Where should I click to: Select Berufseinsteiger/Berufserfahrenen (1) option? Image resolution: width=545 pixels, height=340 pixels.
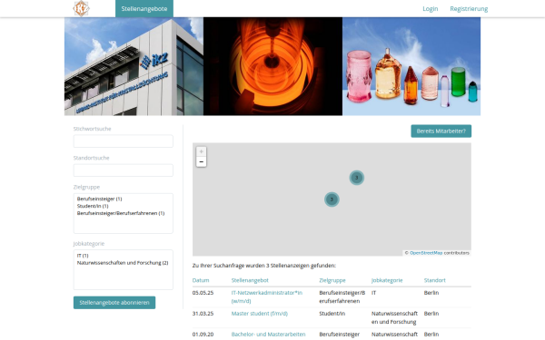121,213
